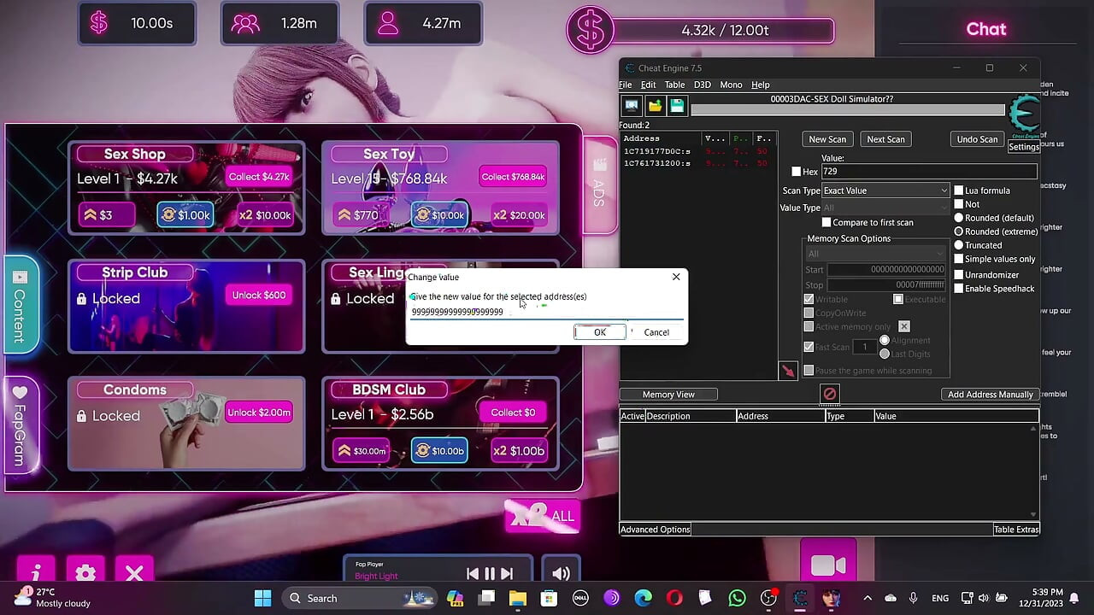Open the File menu
The image size is (1094, 615).
[x=626, y=85]
